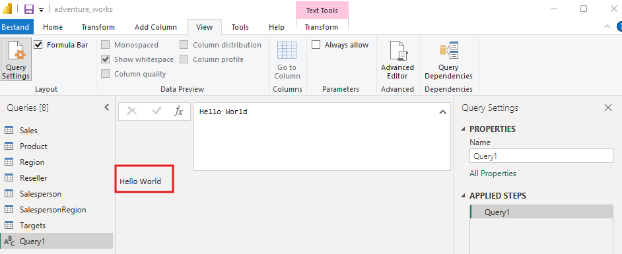Image resolution: width=622 pixels, height=254 pixels.
Task: Open the Query Dependencies view
Action: coord(448,61)
